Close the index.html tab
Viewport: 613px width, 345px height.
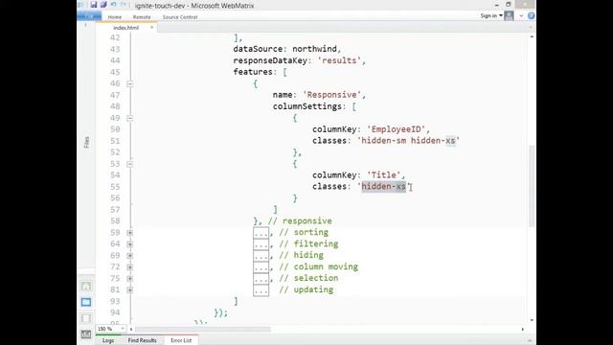click(x=151, y=28)
